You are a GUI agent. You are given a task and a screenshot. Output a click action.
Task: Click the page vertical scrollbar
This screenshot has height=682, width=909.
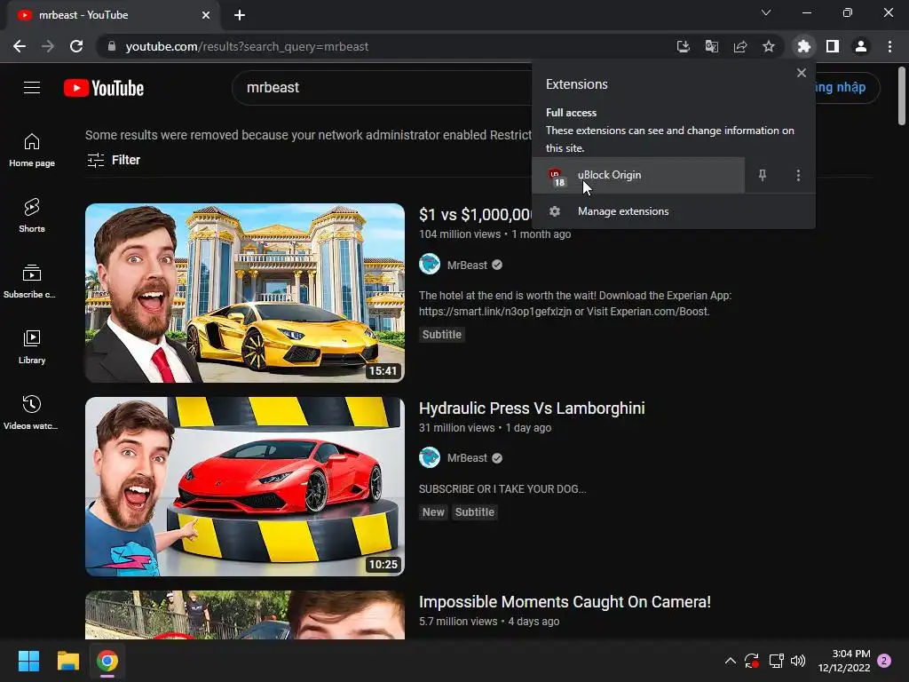coord(902,96)
